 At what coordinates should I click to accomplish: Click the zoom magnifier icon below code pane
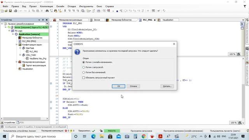coord(240,123)
